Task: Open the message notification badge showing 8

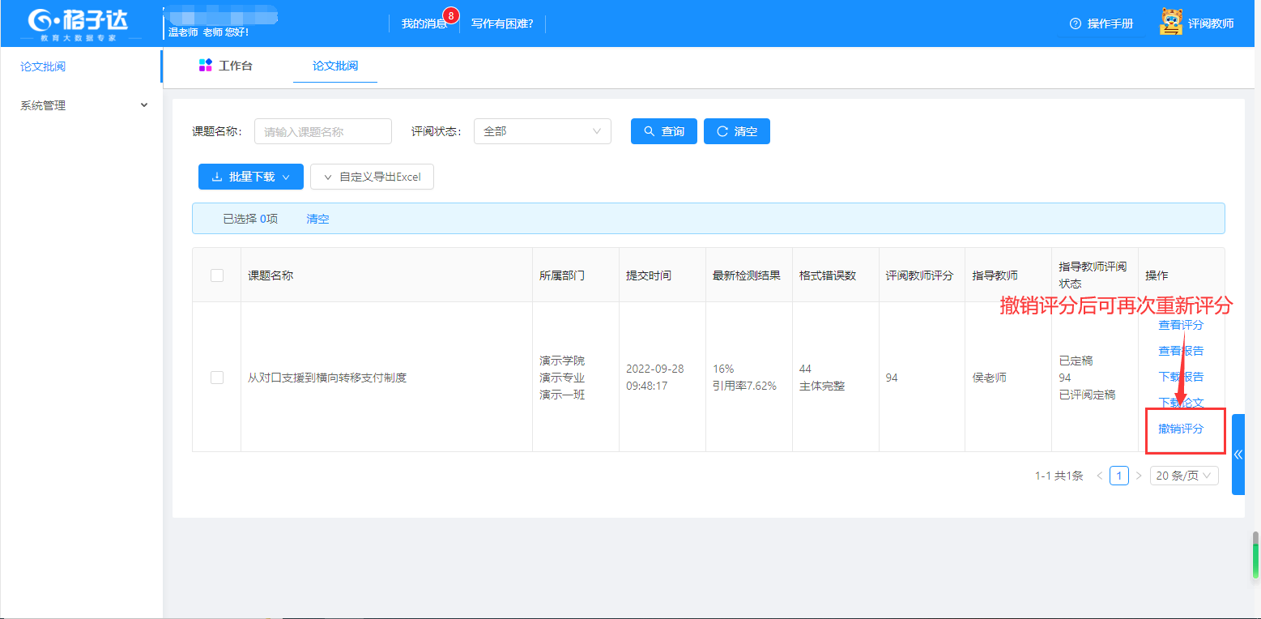Action: tap(451, 15)
